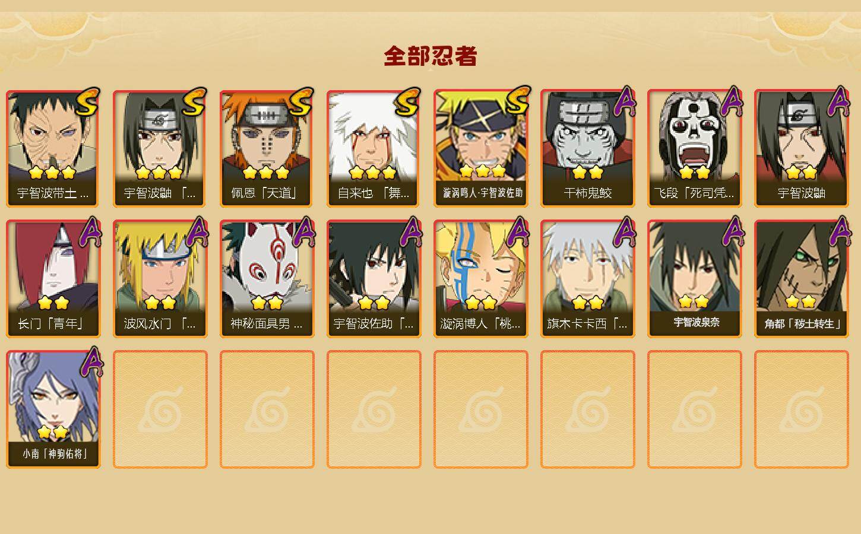Select the 佩恩「天道」ninja card
This screenshot has height=534, width=861.
267,148
